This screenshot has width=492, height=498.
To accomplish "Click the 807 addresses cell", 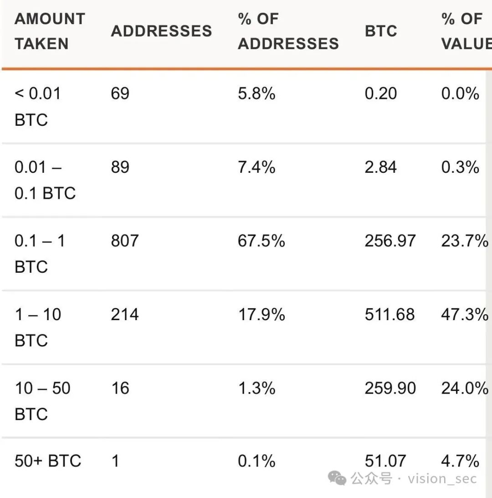I will (125, 241).
